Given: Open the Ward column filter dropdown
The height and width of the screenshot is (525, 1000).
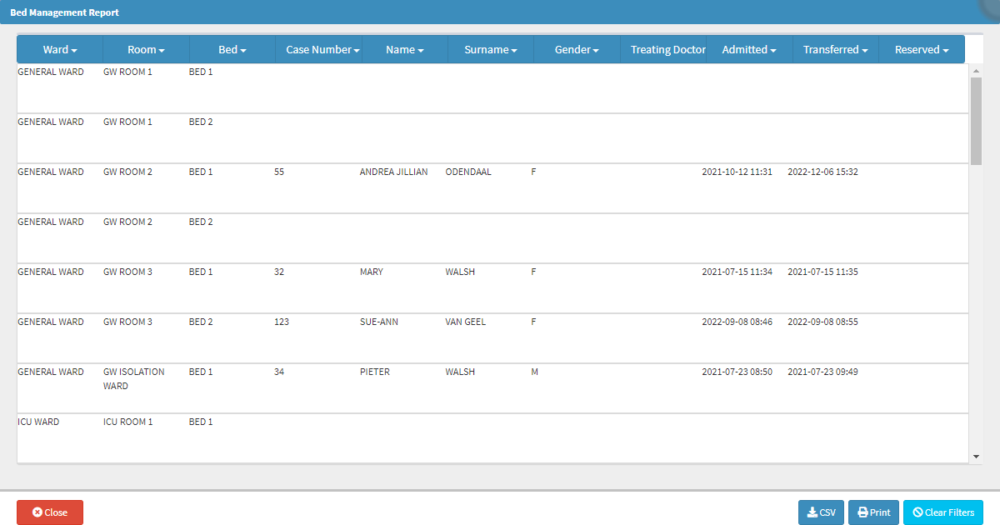Looking at the screenshot, I should (60, 50).
